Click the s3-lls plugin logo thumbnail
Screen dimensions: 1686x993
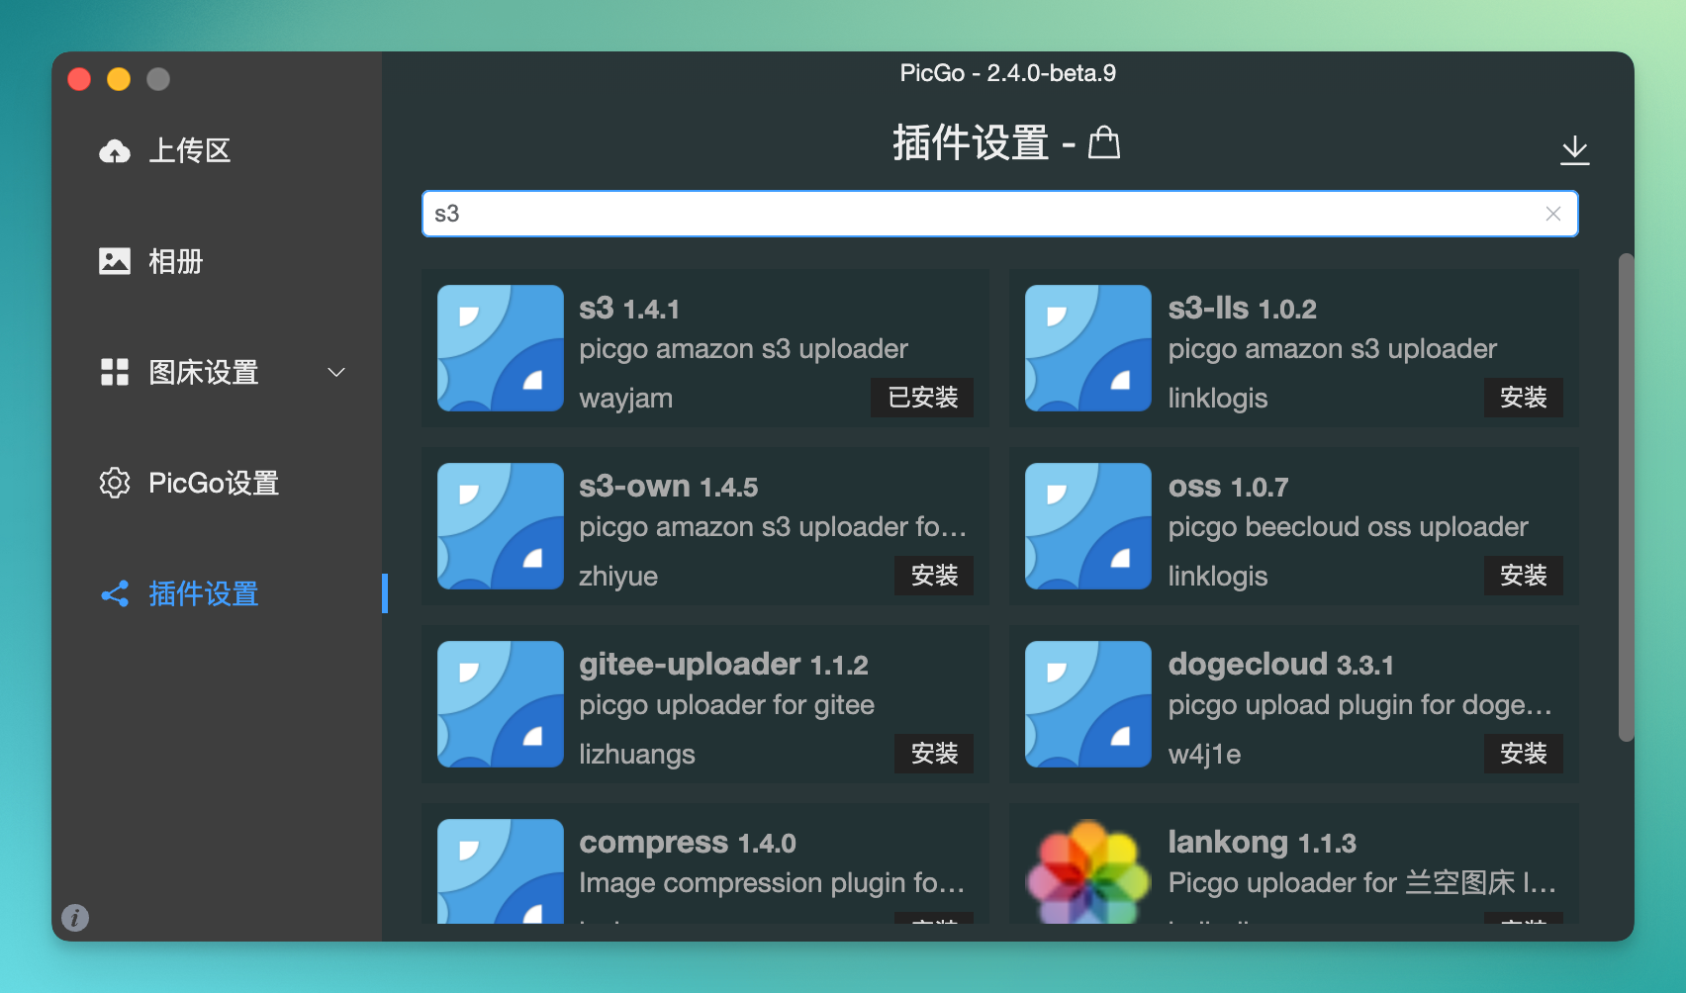pyautogui.click(x=1088, y=348)
